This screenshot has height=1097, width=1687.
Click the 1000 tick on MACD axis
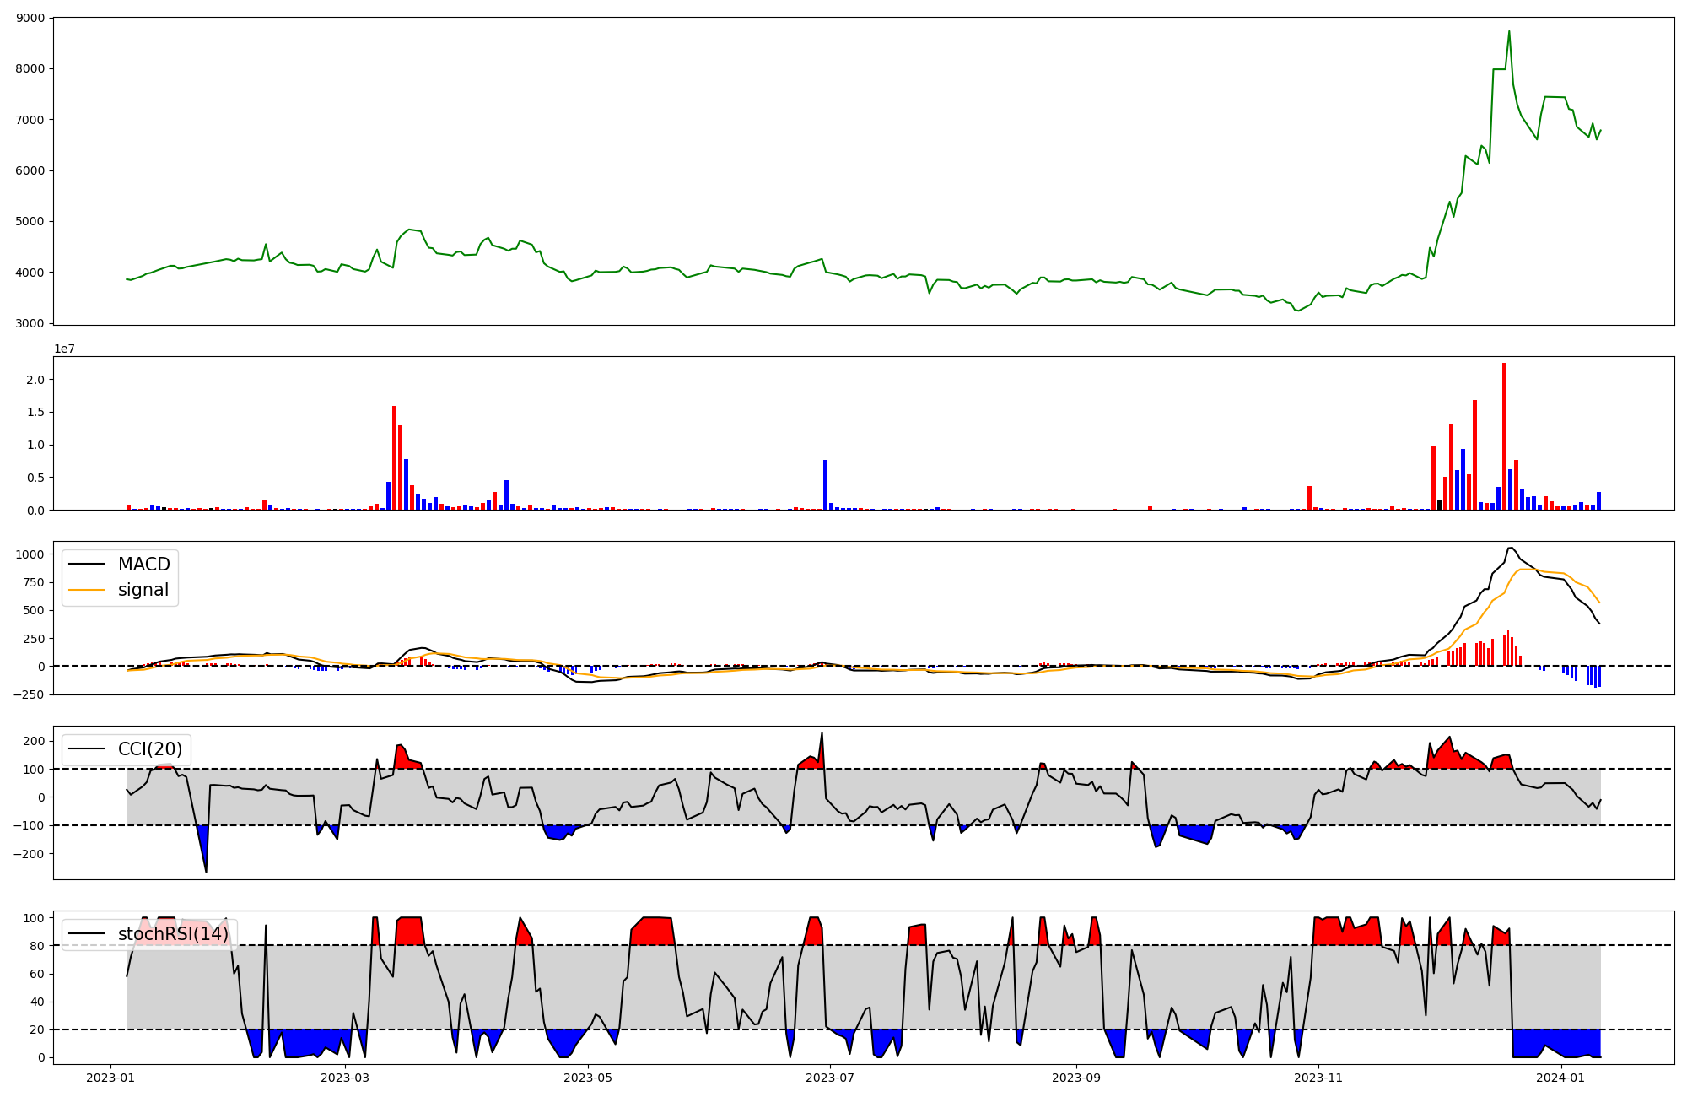click(x=29, y=554)
